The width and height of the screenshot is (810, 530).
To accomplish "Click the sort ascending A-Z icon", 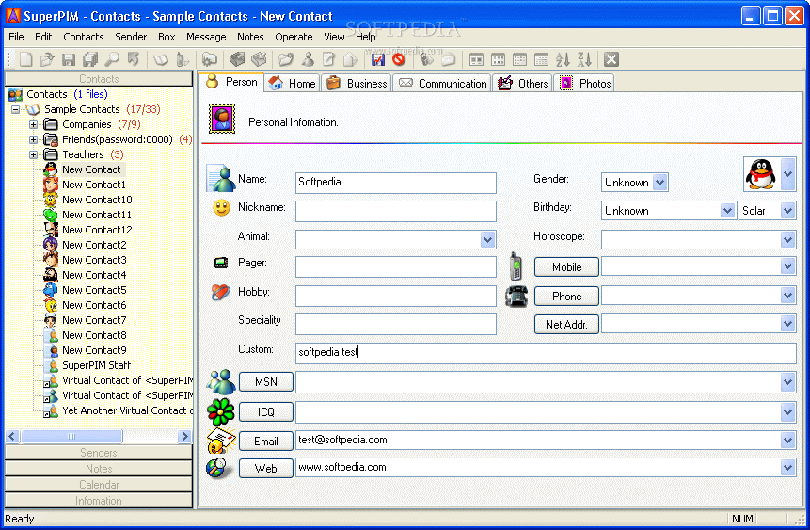I will pos(563,59).
